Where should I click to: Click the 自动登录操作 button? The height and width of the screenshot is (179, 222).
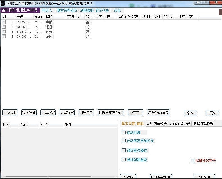[161, 176]
